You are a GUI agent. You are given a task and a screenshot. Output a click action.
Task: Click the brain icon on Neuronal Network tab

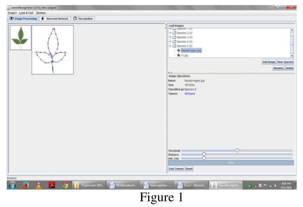(43, 18)
